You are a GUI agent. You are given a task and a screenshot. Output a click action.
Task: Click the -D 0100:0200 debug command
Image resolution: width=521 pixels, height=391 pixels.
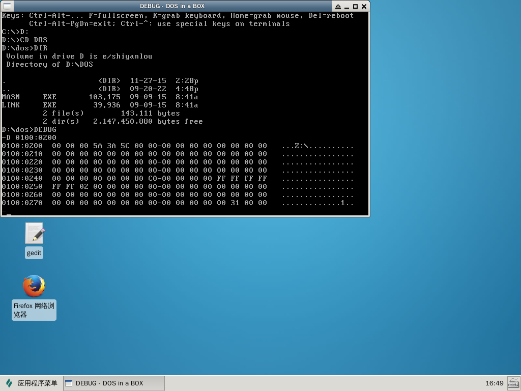[29, 137]
